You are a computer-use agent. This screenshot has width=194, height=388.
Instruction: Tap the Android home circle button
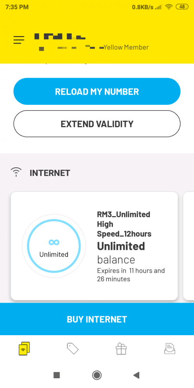point(97,375)
